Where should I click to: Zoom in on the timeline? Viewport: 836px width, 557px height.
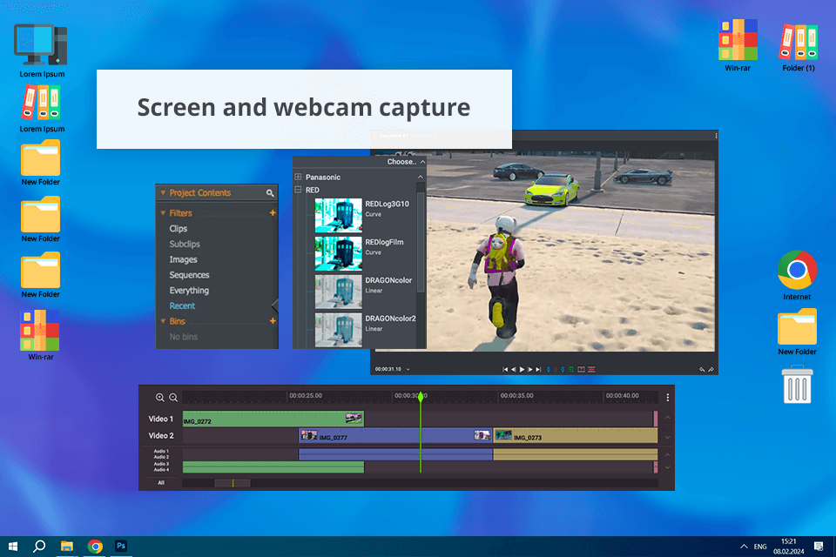tap(159, 397)
